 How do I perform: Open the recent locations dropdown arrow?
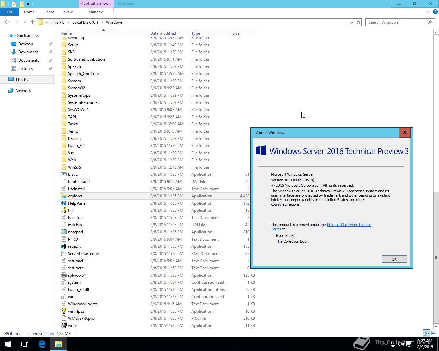coord(25,22)
